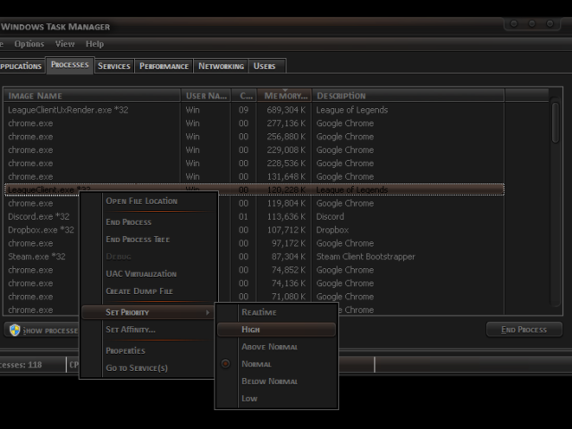Open the Options menu
This screenshot has width=572, height=429.
pyautogui.click(x=29, y=44)
